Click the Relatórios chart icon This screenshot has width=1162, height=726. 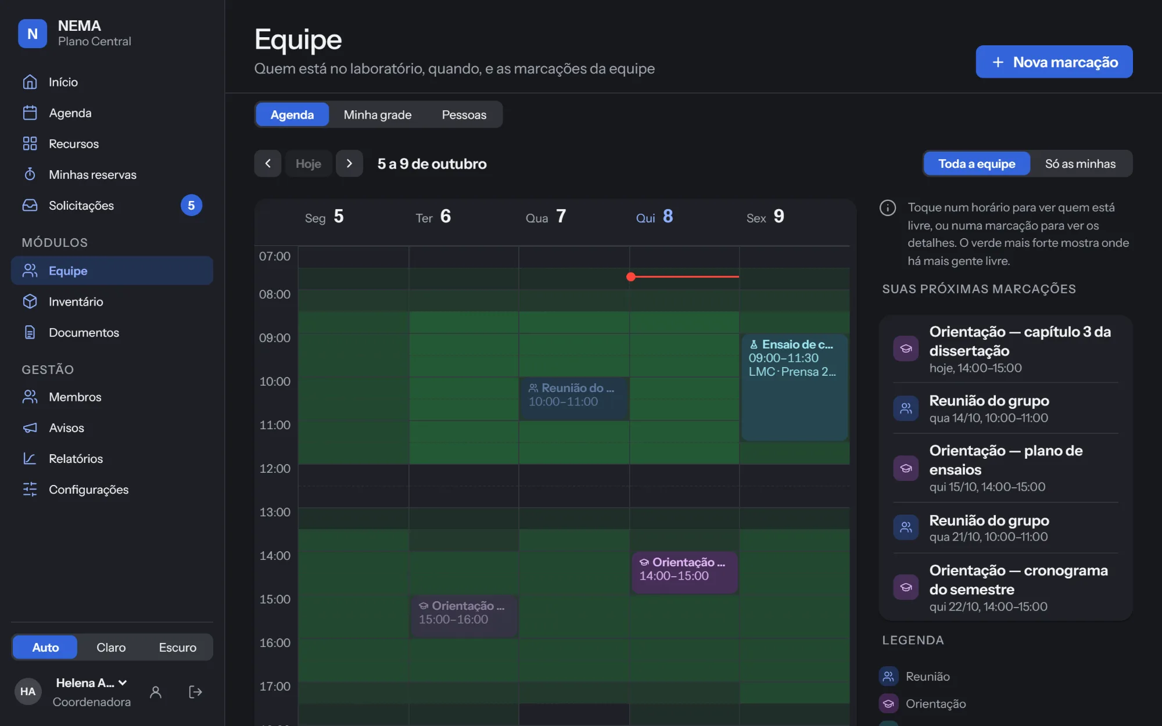tap(30, 458)
